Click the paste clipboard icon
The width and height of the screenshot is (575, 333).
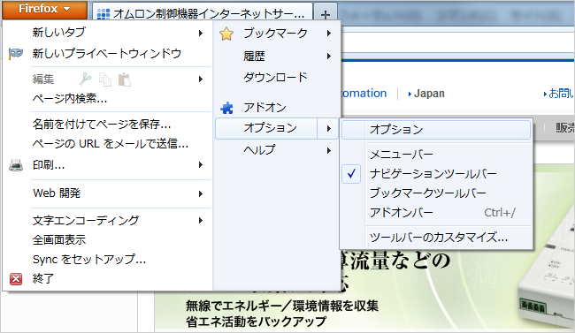click(125, 79)
